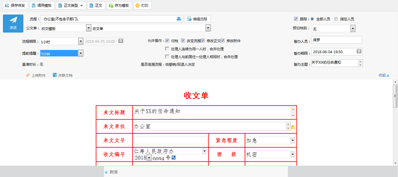Open the 仁寿人民政府办 dropdown
The height and width of the screenshot is (177, 398).
(x=205, y=151)
